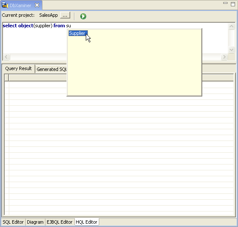Viewport: 238px width, 227px height.
Task: Click the result table corner header cell
Action: click(x=7, y=78)
